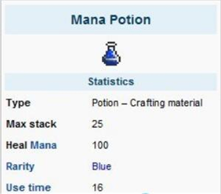Click the word Crafting in Type value

[147, 103]
